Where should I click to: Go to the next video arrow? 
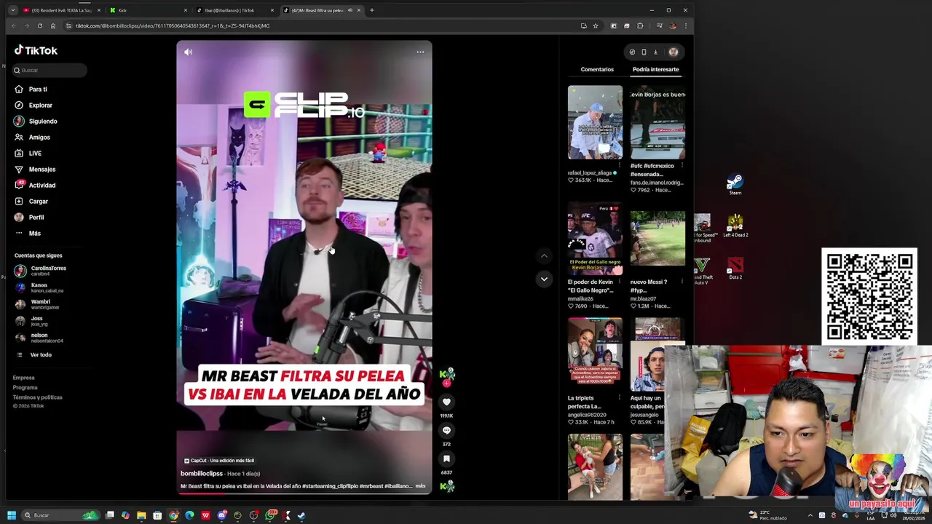[544, 279]
